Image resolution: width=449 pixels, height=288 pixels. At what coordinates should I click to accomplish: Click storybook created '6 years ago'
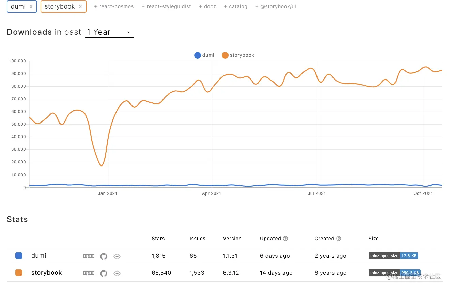click(330, 273)
